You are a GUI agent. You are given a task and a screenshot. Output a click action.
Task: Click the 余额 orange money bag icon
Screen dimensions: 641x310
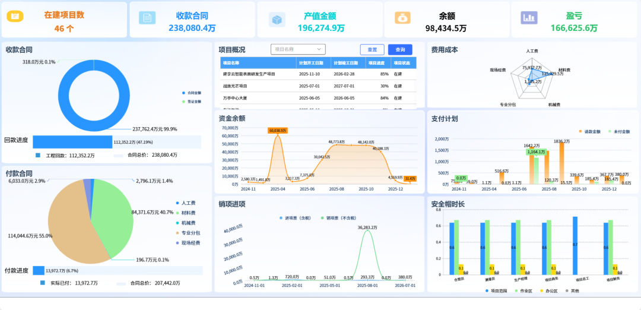tap(403, 17)
